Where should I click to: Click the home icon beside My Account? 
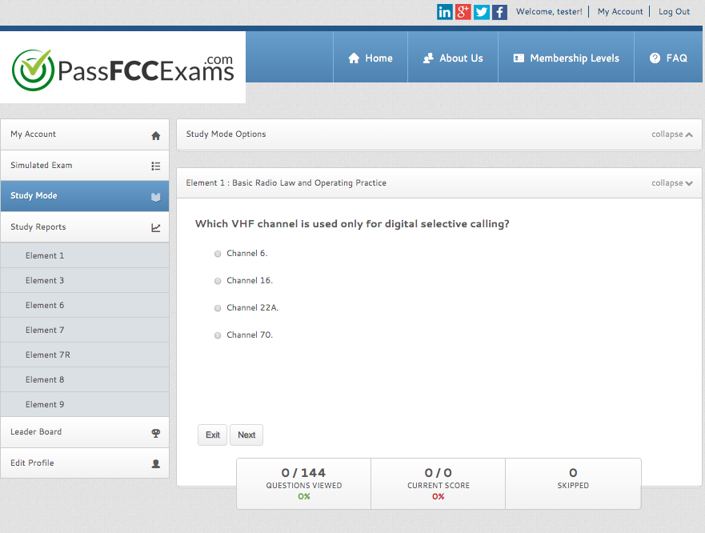point(156,135)
